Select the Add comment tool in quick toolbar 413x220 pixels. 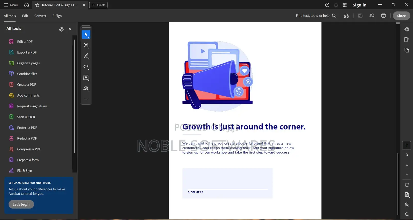point(86,45)
